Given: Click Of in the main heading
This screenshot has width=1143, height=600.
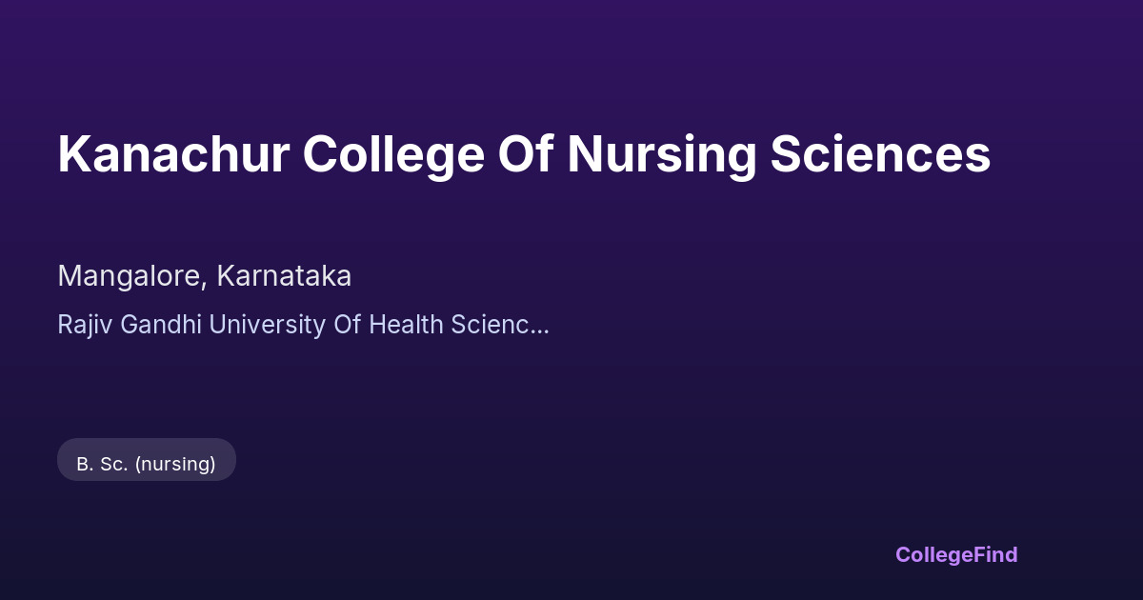Looking at the screenshot, I should [527, 154].
